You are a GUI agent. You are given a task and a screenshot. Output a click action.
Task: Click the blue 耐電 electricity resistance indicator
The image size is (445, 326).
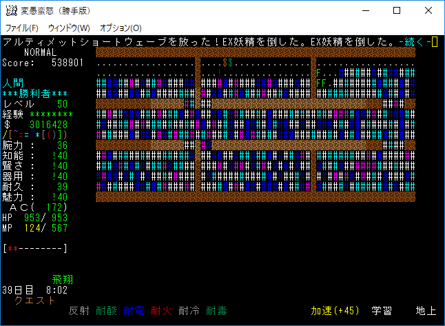134,311
